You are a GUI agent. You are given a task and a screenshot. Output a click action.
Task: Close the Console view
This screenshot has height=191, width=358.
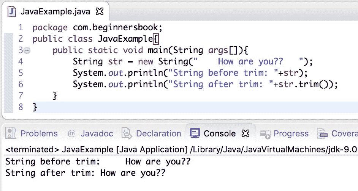246,133
